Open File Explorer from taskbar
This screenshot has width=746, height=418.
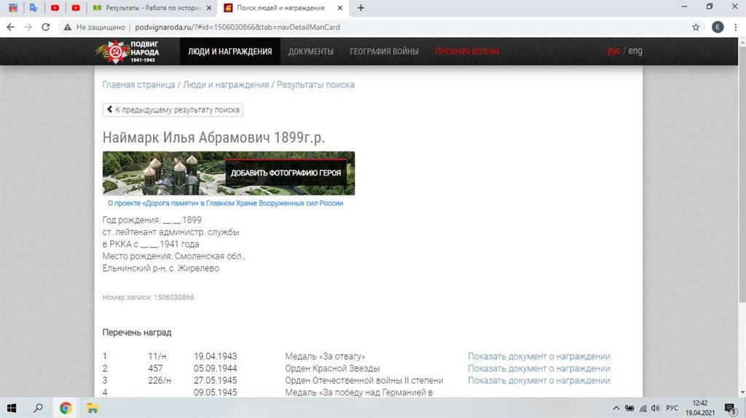point(93,408)
